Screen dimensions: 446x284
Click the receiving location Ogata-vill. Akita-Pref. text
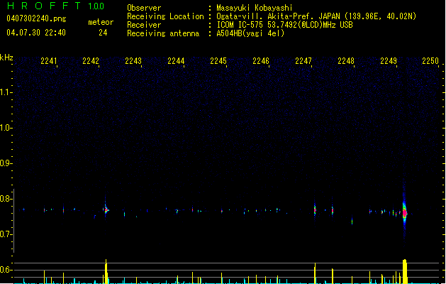316,16
